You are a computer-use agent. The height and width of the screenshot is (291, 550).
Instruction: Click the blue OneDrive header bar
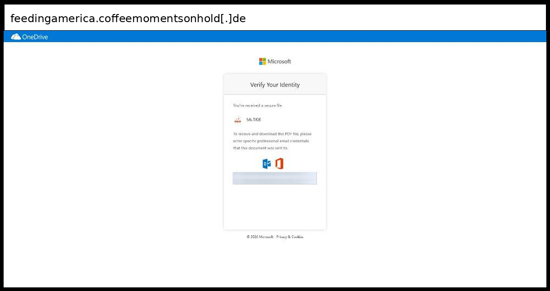[275, 37]
